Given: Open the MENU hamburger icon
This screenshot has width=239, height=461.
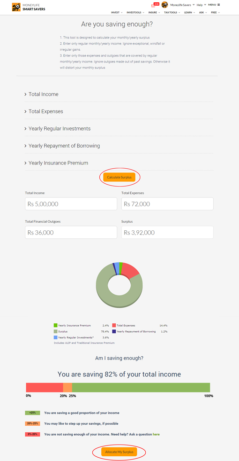Looking at the screenshot, I should 214,5.
